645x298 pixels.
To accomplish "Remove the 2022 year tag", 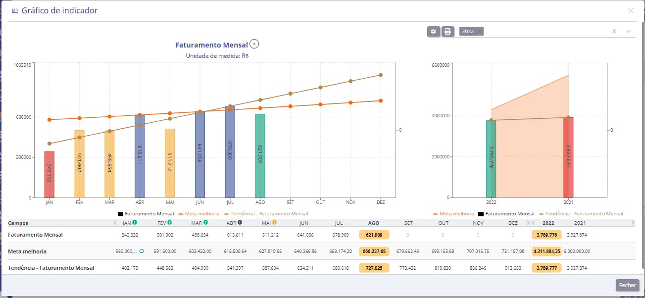I will point(479,32).
